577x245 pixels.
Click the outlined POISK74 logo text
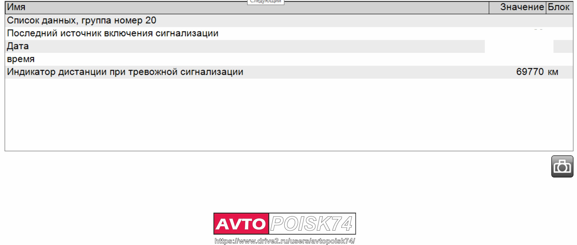point(312,224)
